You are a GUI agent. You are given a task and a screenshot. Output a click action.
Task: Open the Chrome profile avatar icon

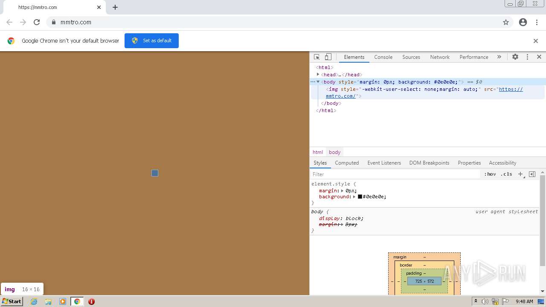523,22
